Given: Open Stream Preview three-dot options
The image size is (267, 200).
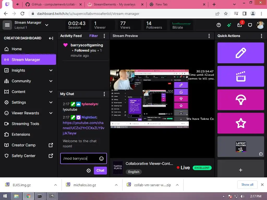Looking at the screenshot, I should [x=209, y=36].
